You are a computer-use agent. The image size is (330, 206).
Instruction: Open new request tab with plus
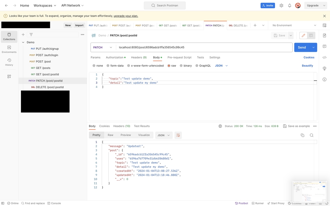(255, 25)
